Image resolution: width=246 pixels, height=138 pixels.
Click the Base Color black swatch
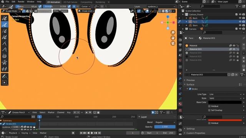coord(225,102)
